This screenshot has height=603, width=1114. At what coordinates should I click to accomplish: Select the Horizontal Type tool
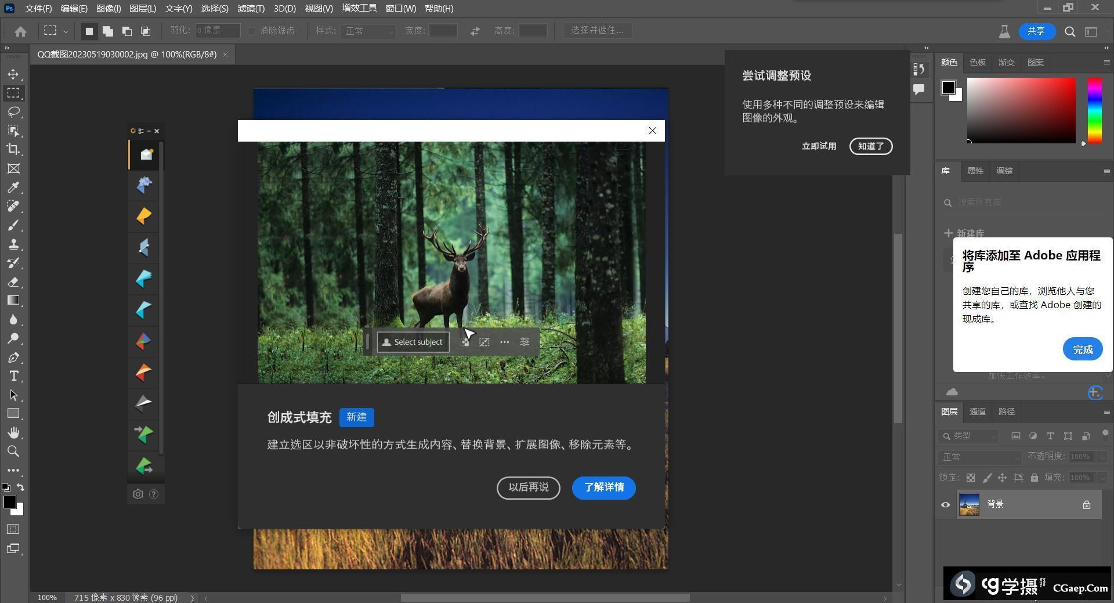pos(13,376)
